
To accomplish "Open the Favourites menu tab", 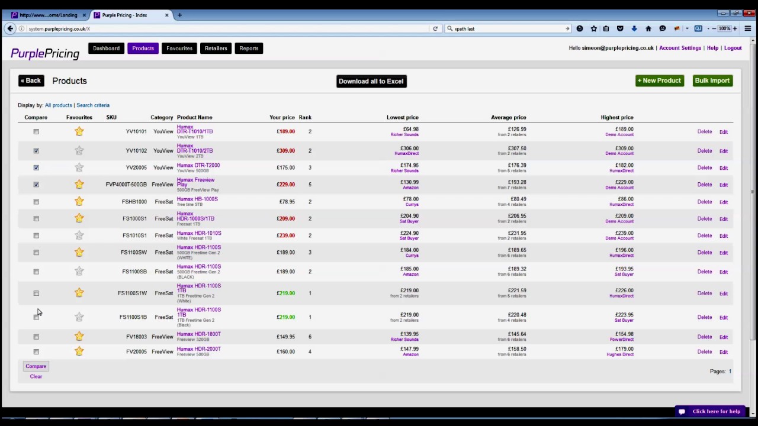I will tap(179, 49).
